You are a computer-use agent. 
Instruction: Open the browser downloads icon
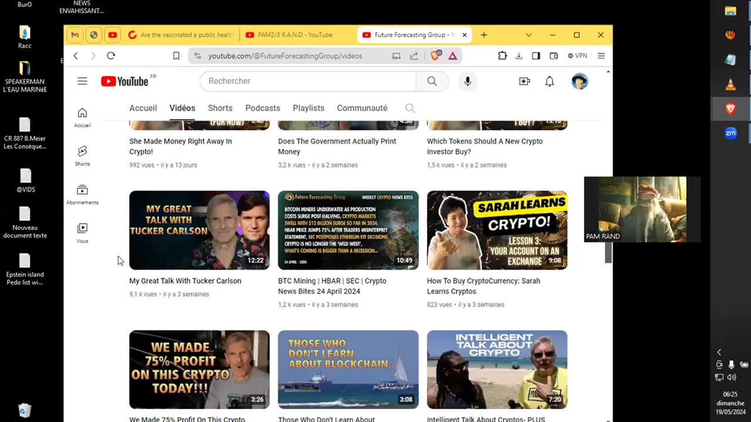(x=519, y=56)
